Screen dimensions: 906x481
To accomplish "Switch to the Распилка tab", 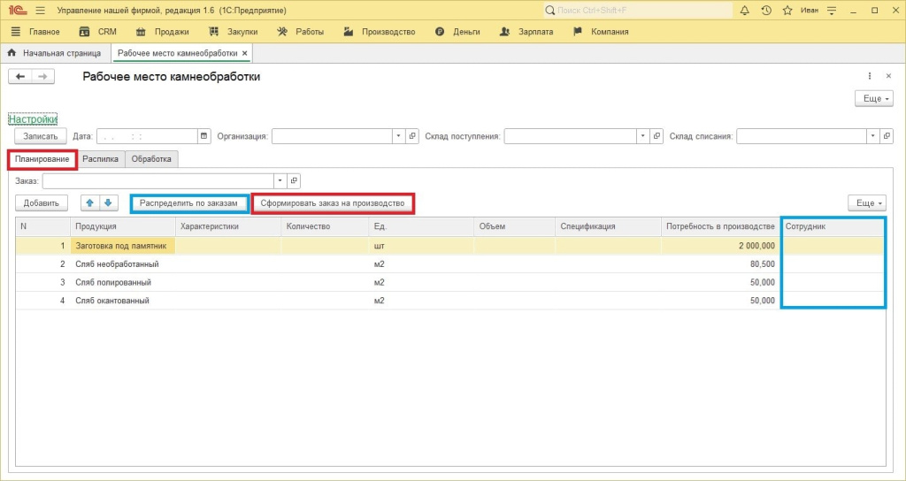I will 101,159.
